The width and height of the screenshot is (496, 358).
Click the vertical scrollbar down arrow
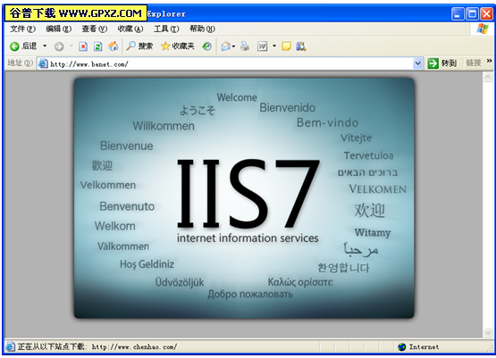488,333
